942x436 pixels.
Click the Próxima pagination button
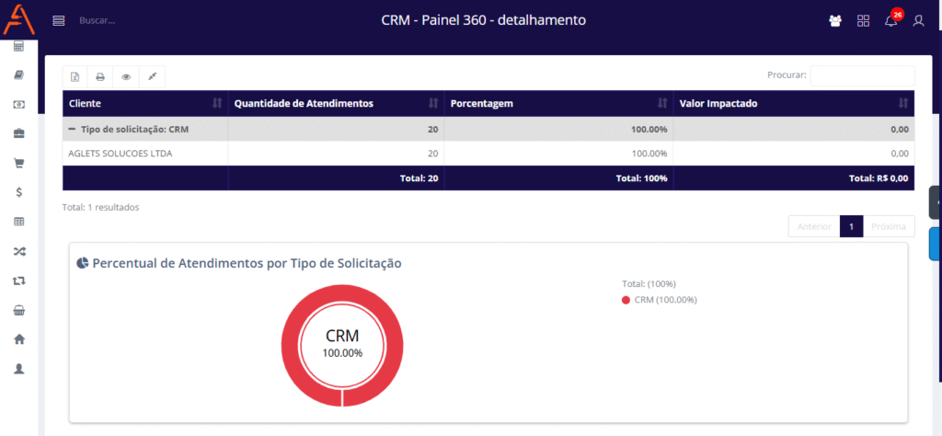[889, 226]
